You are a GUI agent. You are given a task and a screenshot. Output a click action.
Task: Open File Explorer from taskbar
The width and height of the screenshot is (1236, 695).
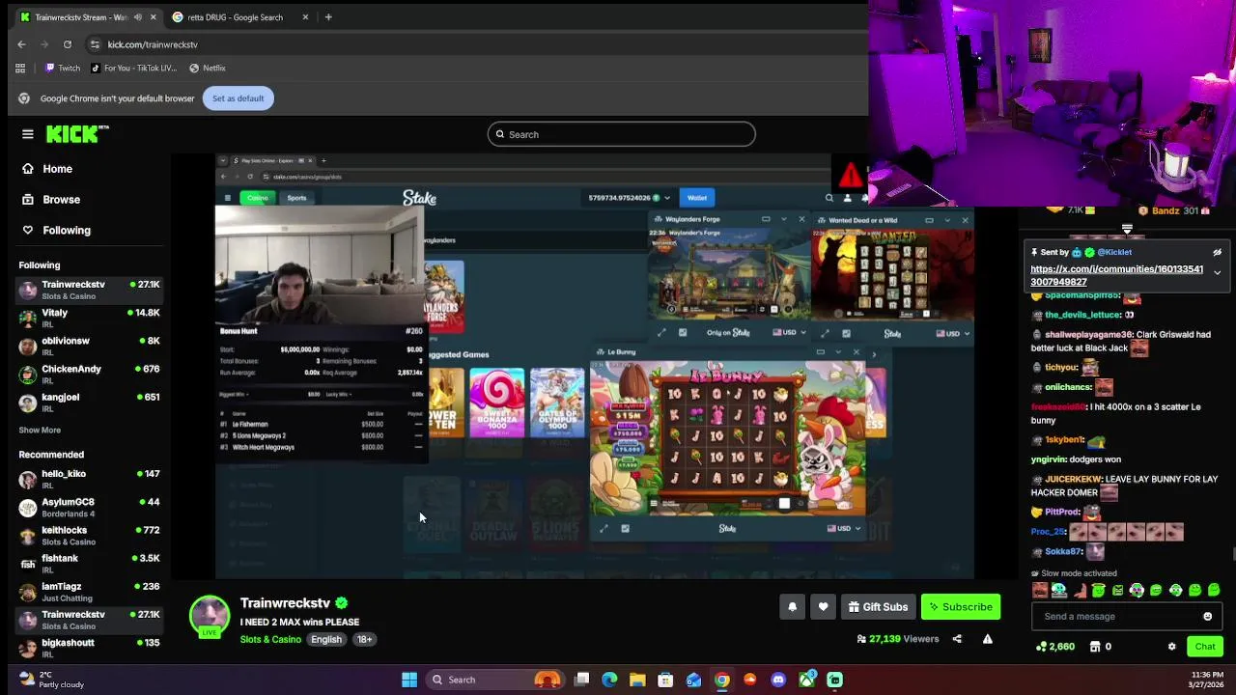coord(637,680)
